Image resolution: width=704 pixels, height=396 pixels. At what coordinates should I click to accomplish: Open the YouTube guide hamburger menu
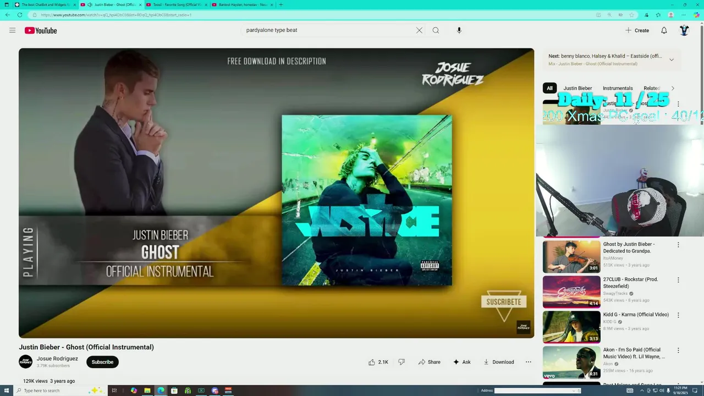tap(12, 30)
